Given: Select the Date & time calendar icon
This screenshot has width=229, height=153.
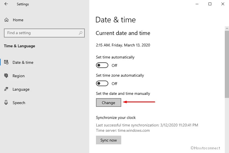Looking at the screenshot, I should click(6, 62).
